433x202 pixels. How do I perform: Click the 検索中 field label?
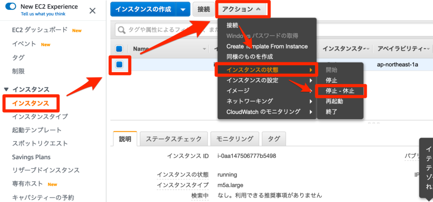200,195
